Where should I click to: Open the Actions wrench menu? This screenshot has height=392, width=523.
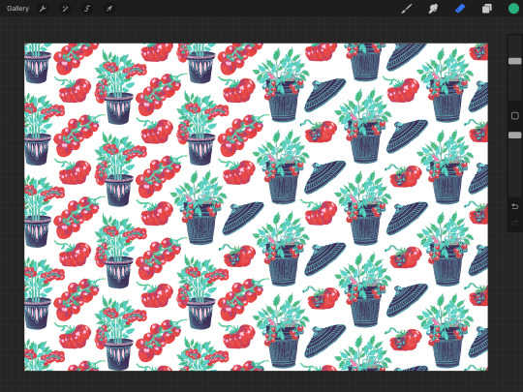(x=43, y=9)
